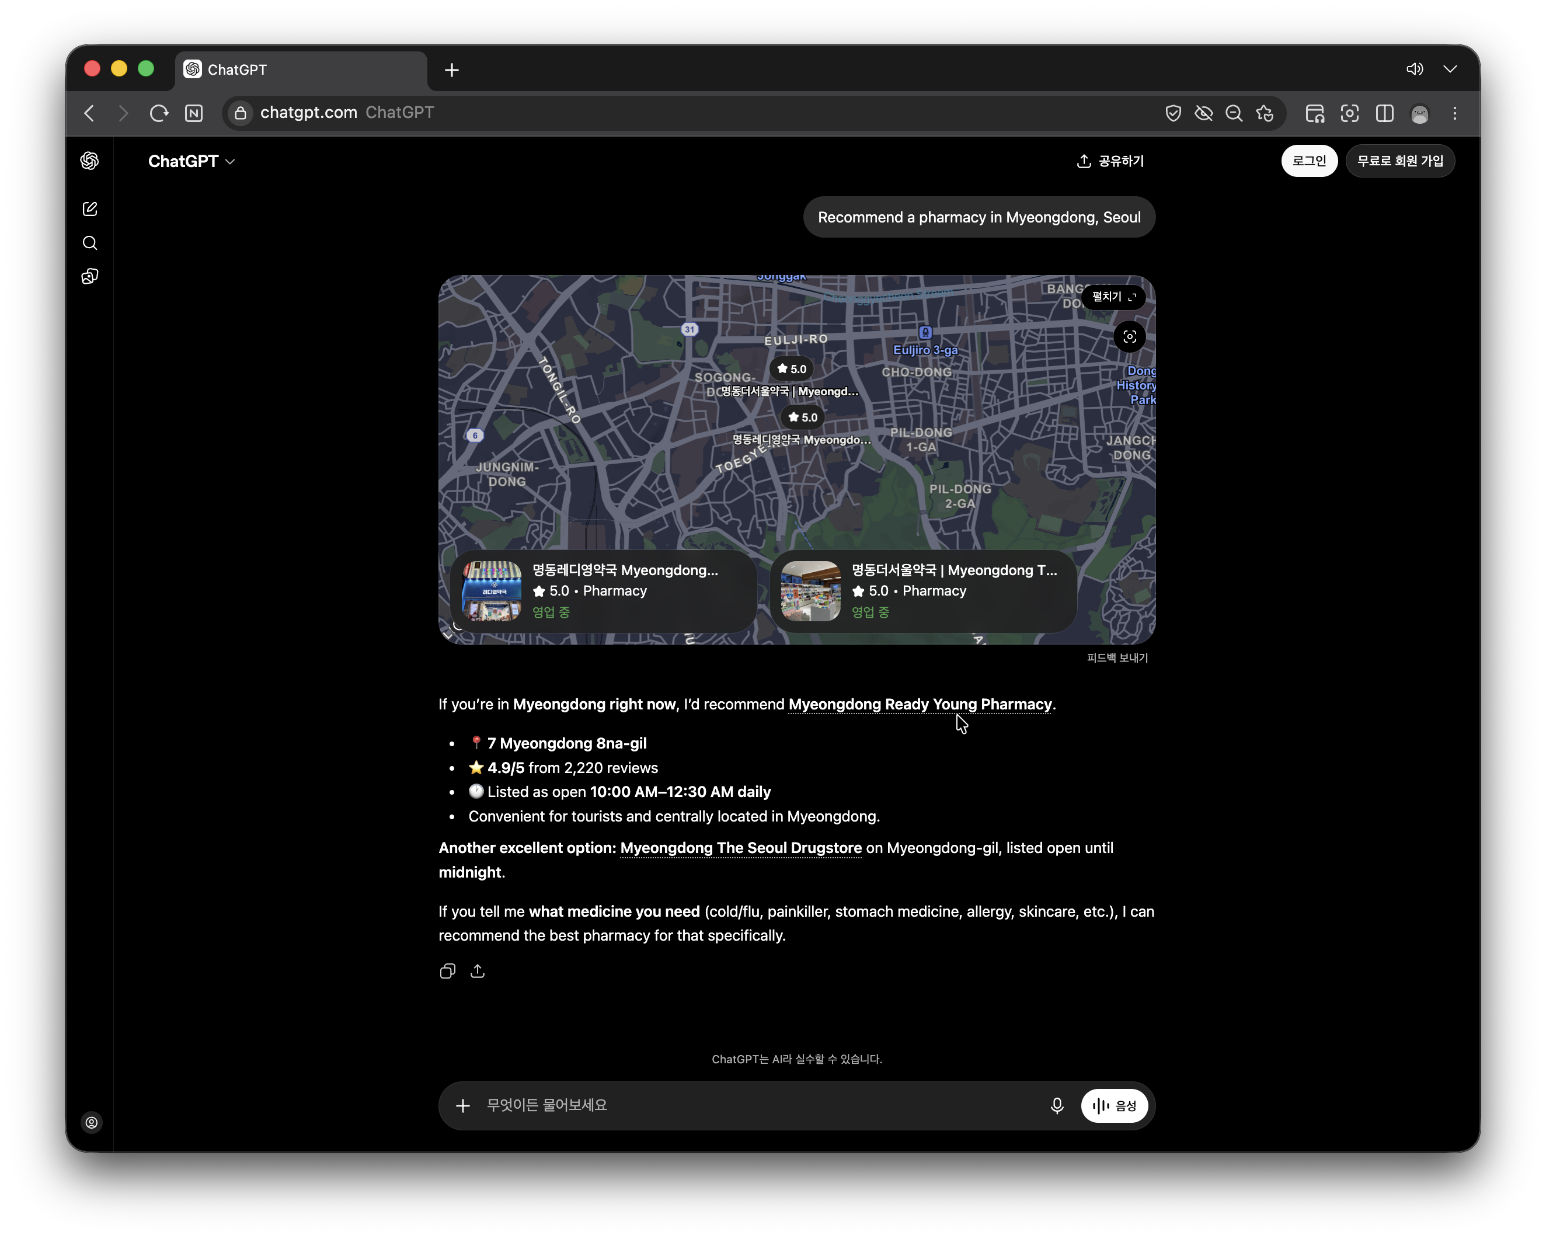Open the images library sidebar icon
Viewport: 1546px width, 1239px height.
tap(90, 277)
